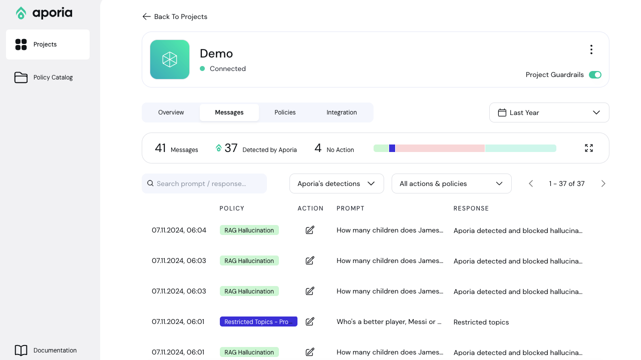This screenshot has height=360, width=641.
Task: Open Documentation from the sidebar
Action: [48, 350]
